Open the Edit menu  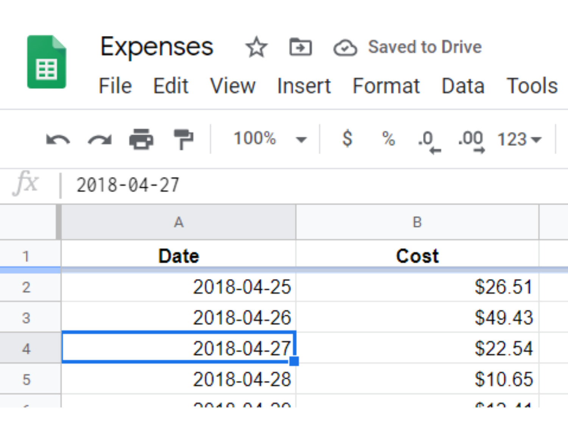pyautogui.click(x=171, y=86)
